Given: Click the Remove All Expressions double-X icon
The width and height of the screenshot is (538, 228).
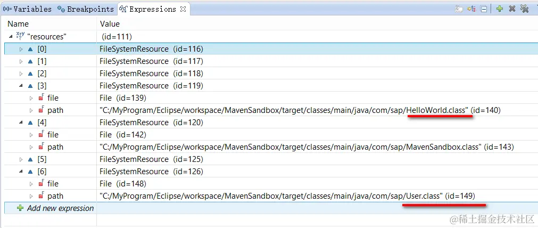Looking at the screenshot, I should pos(524,9).
